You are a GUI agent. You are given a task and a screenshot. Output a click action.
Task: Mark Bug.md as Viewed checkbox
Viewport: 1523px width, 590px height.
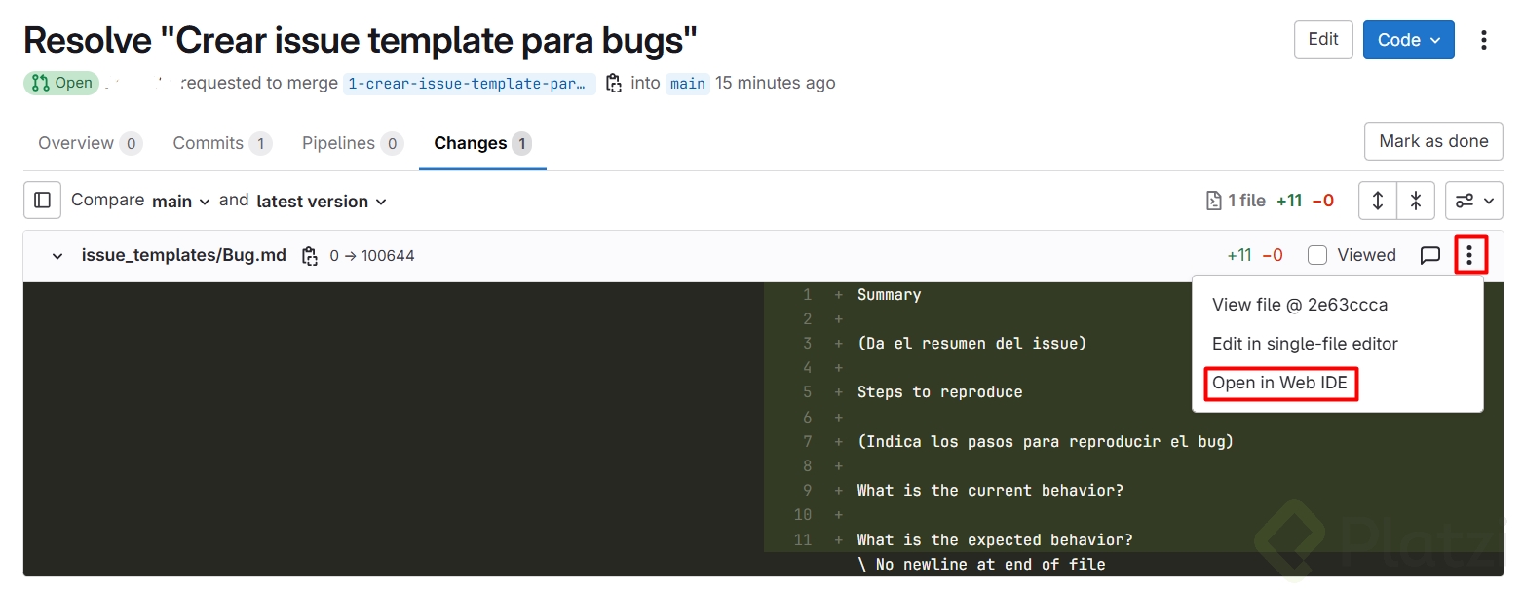[x=1317, y=255]
